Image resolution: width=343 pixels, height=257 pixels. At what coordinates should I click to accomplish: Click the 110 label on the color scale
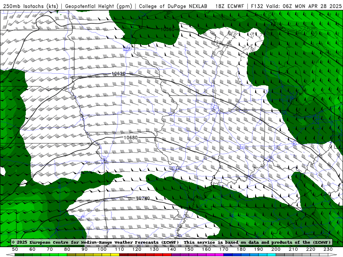pyautogui.click(x=119, y=249)
